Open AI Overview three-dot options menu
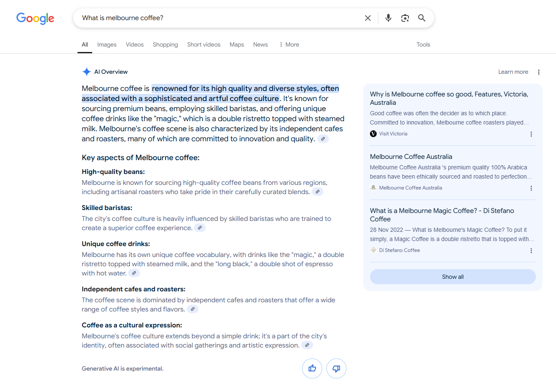The width and height of the screenshot is (556, 384). pos(539,72)
